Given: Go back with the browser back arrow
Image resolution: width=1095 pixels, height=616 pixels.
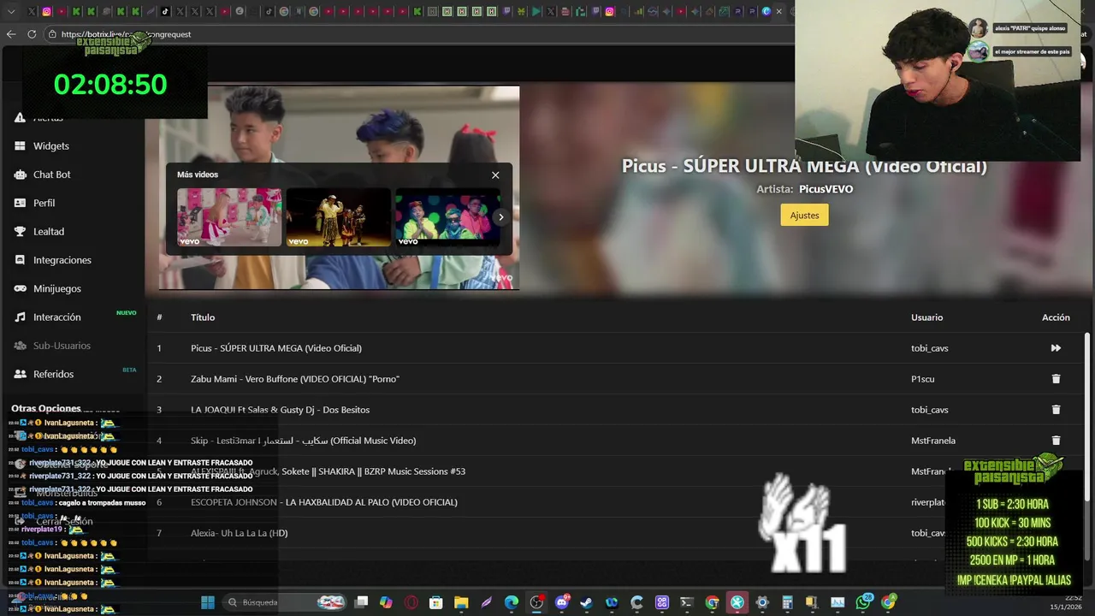Looking at the screenshot, I should 11,34.
